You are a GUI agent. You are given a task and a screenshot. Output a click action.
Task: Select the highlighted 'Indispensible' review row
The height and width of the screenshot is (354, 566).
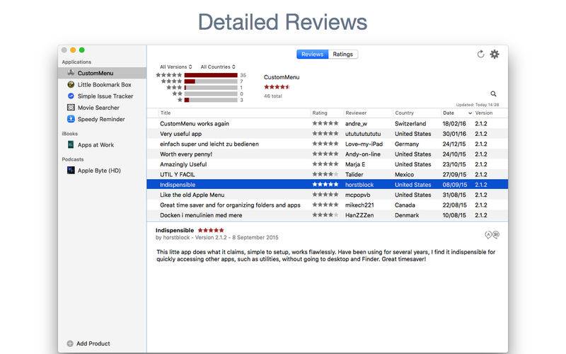(x=328, y=185)
